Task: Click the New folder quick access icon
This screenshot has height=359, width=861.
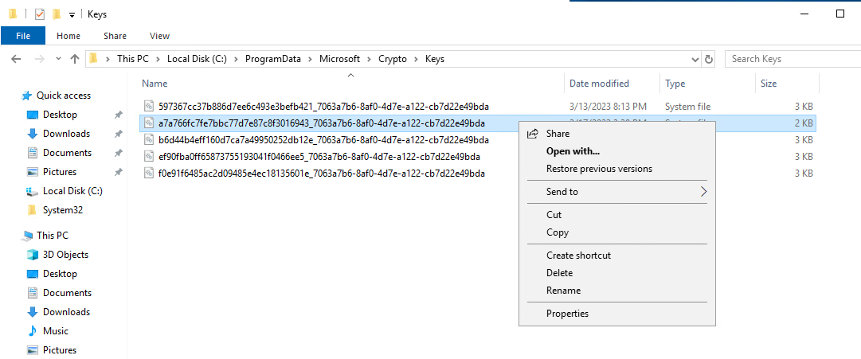Action: 56,14
